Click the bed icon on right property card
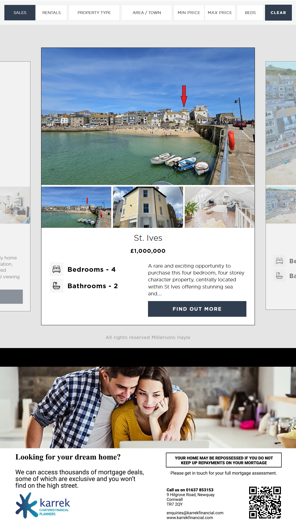The height and width of the screenshot is (527, 296). (x=279, y=261)
